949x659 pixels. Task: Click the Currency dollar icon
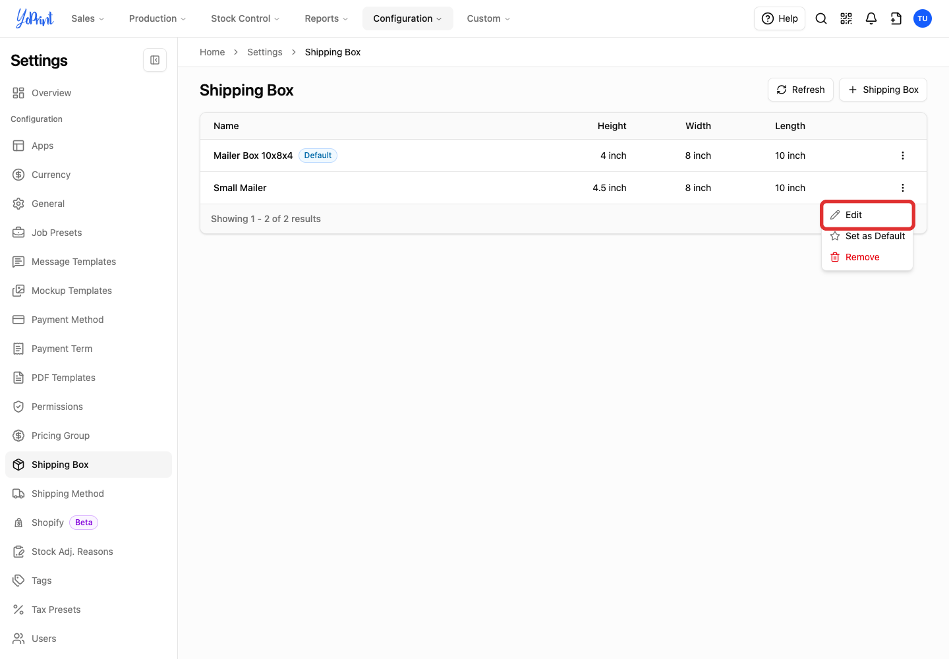coord(18,175)
